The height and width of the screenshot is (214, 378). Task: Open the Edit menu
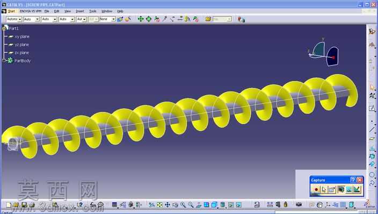(x=57, y=11)
